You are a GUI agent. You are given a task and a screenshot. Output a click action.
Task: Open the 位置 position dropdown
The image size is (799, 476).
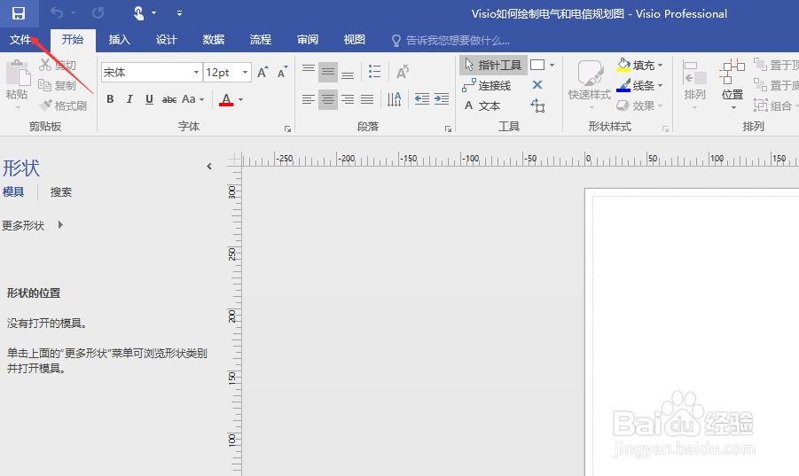click(732, 84)
